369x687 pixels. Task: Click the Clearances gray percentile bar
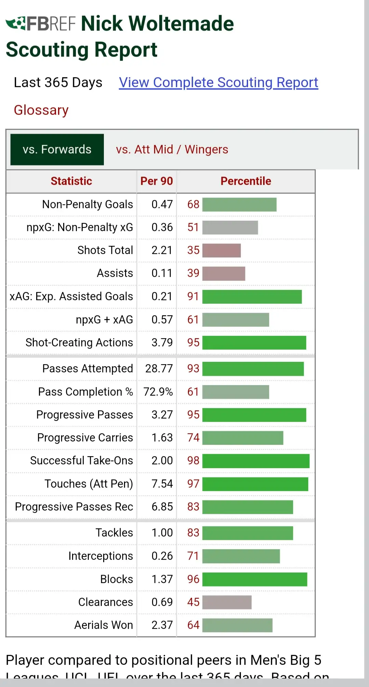(227, 602)
